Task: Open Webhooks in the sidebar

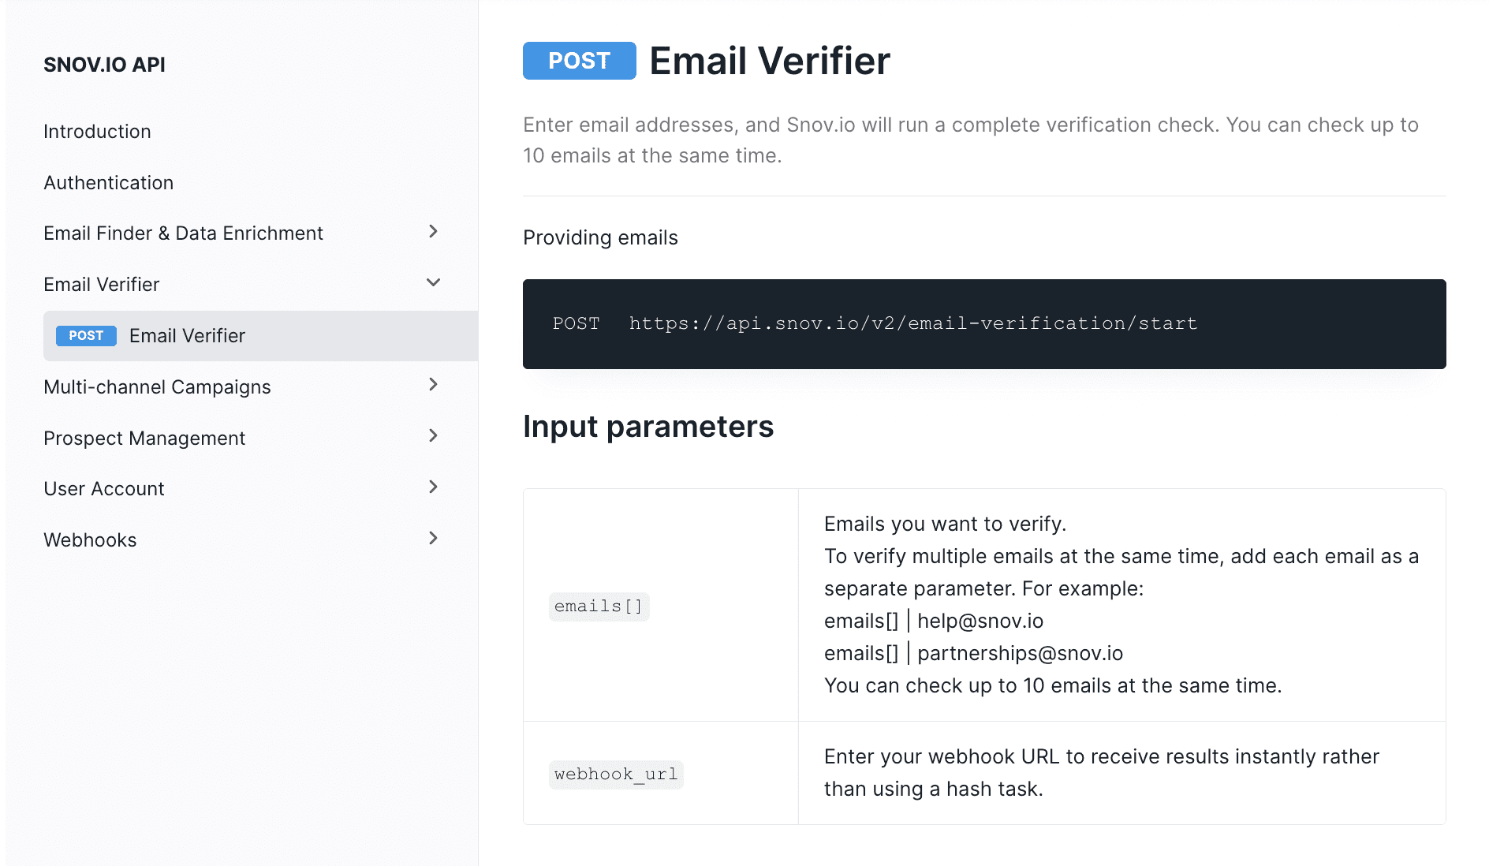Action: (x=90, y=540)
